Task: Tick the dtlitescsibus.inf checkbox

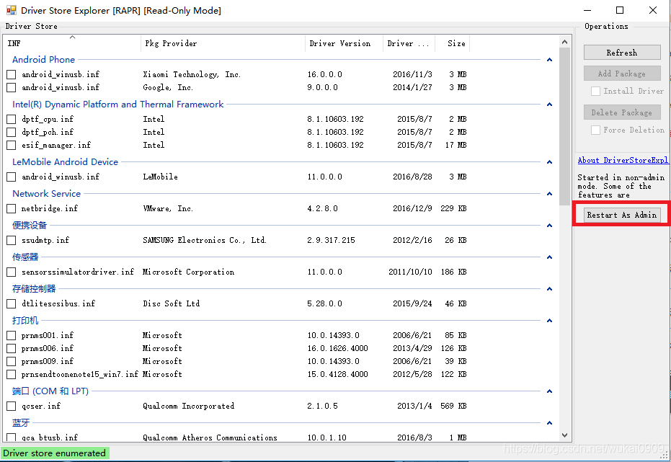Action: [x=12, y=303]
